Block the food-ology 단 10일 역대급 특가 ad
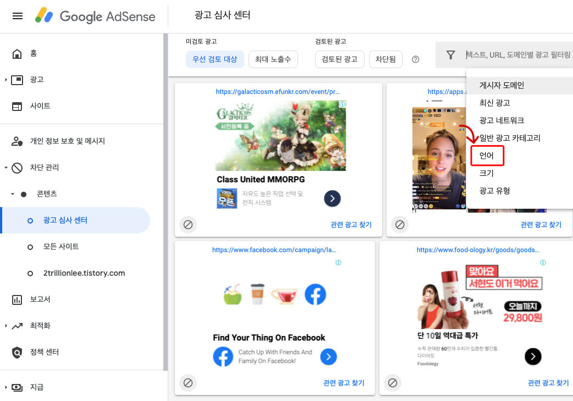Screen dimensions: 573x401 click(393, 383)
